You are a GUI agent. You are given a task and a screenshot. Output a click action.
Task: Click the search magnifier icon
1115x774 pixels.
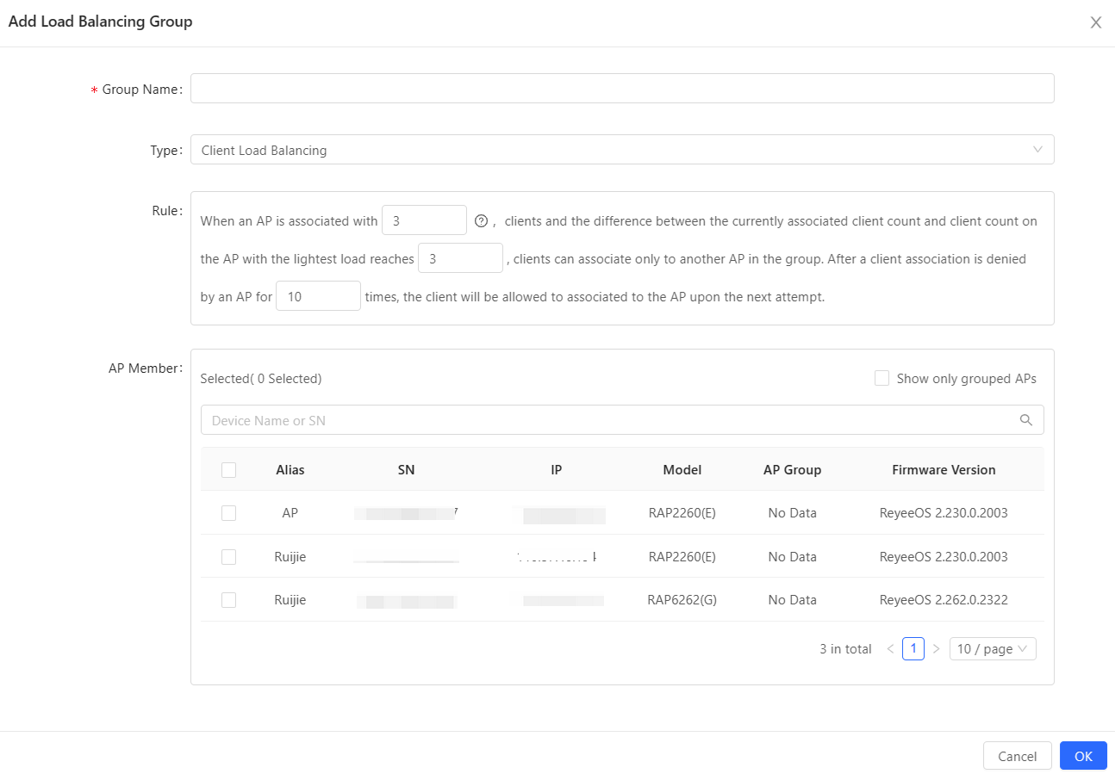click(x=1025, y=420)
